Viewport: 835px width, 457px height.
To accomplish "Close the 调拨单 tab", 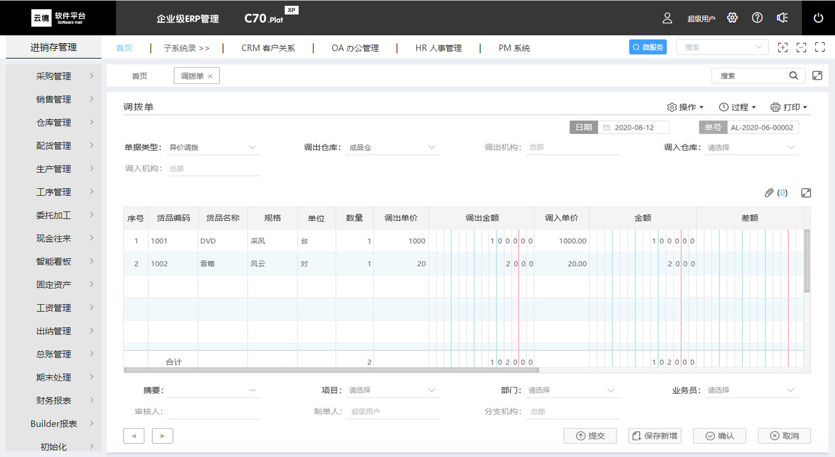I will 210,76.
